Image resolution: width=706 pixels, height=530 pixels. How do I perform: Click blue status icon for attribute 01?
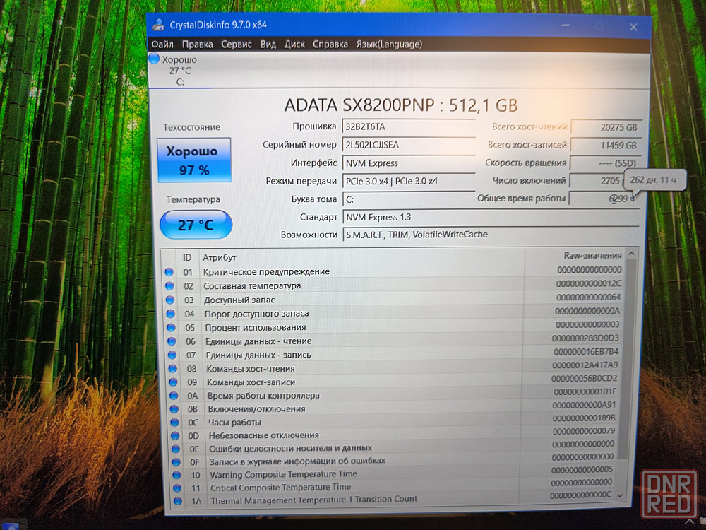point(169,271)
